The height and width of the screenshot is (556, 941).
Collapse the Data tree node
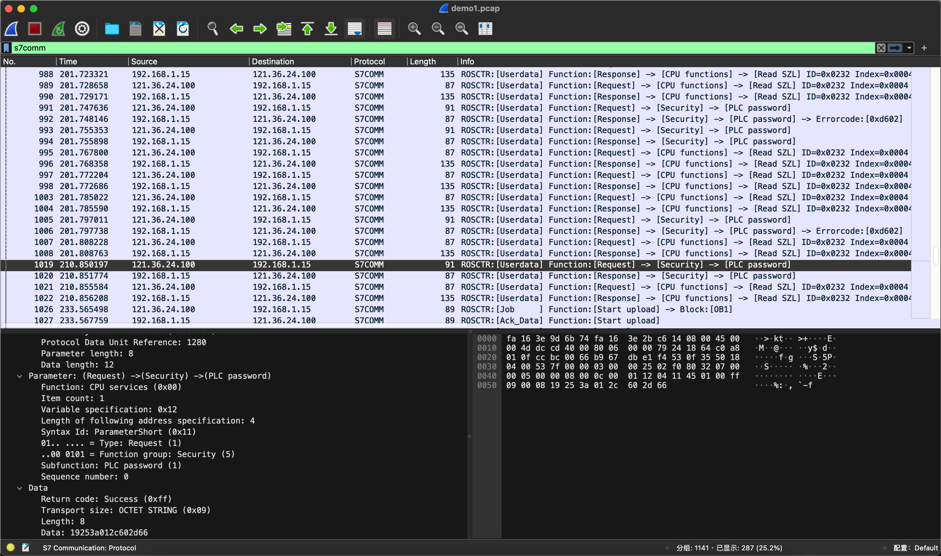pos(20,488)
